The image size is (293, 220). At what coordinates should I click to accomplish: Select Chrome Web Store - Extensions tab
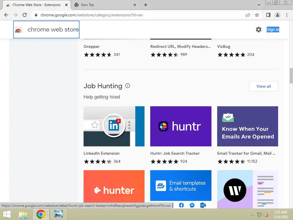(x=37, y=5)
